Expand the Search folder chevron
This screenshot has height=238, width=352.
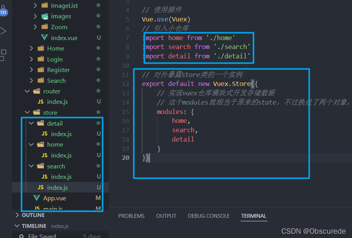pos(31,80)
